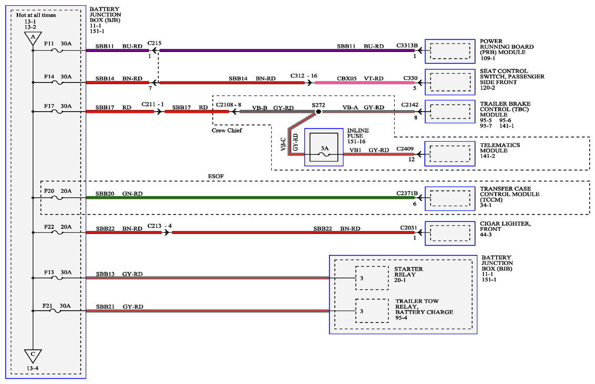This screenshot has height=384, width=595.
Task: Click connector label C2409
Action: 405,149
